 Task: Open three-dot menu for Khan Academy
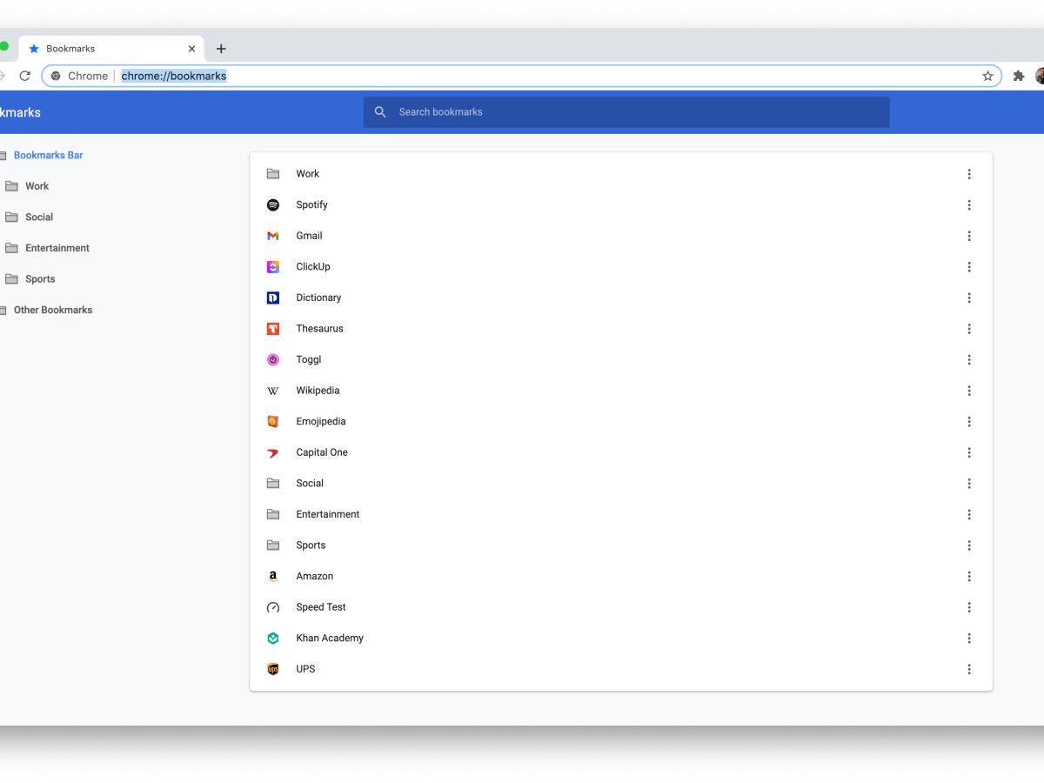click(969, 639)
